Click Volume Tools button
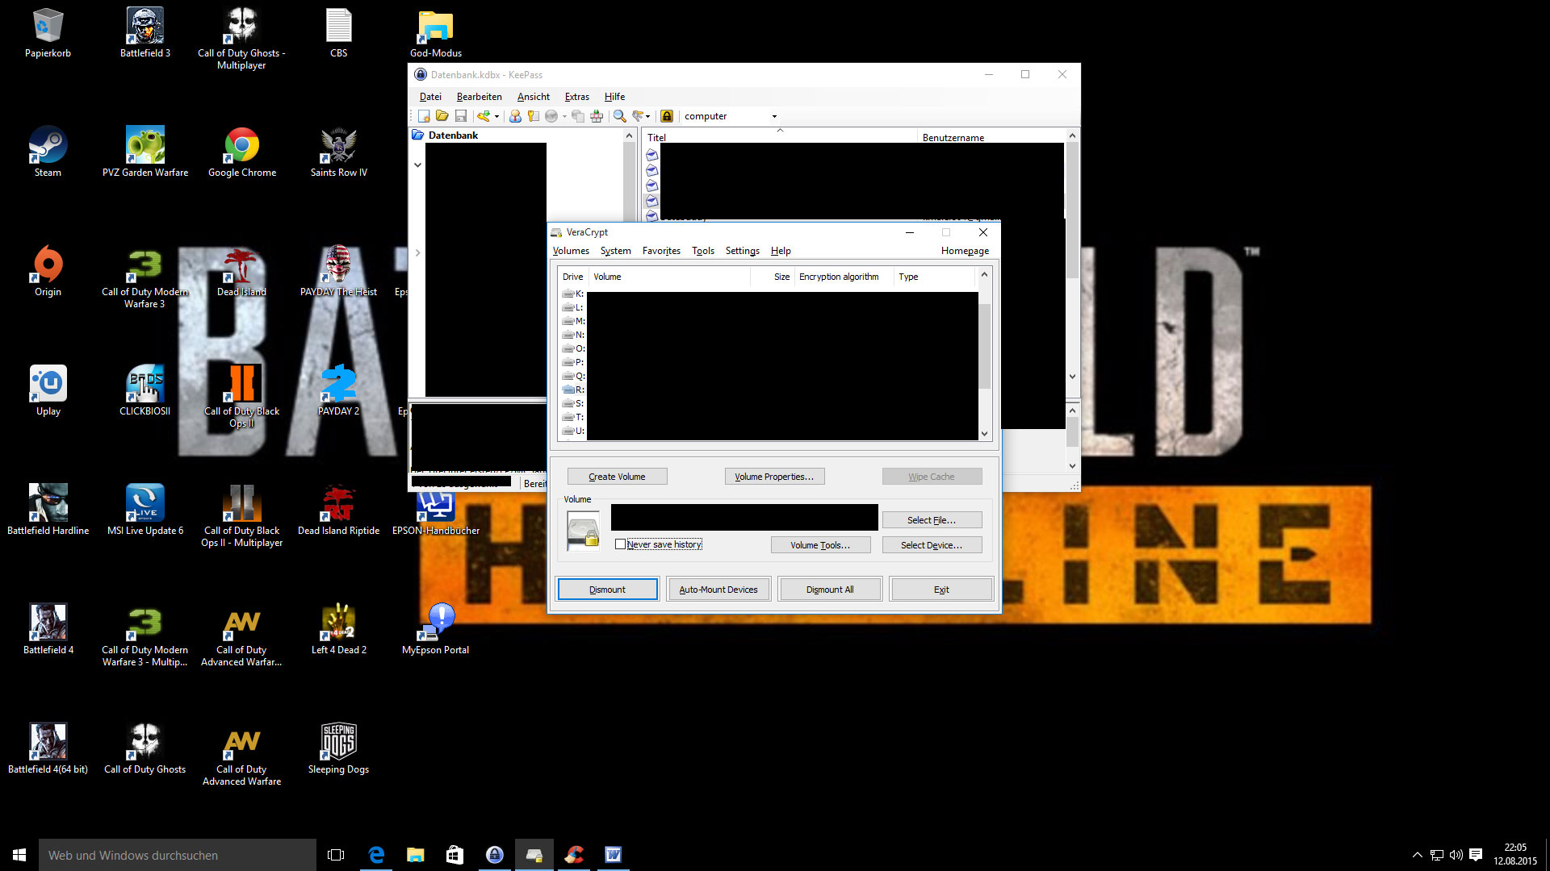1550x871 pixels. [819, 545]
